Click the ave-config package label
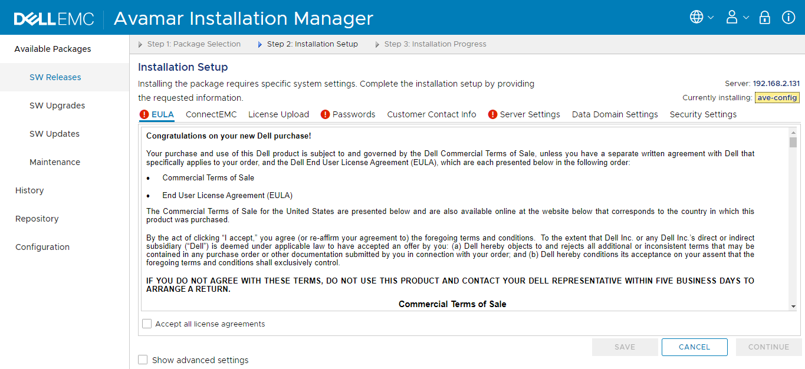 [x=777, y=98]
